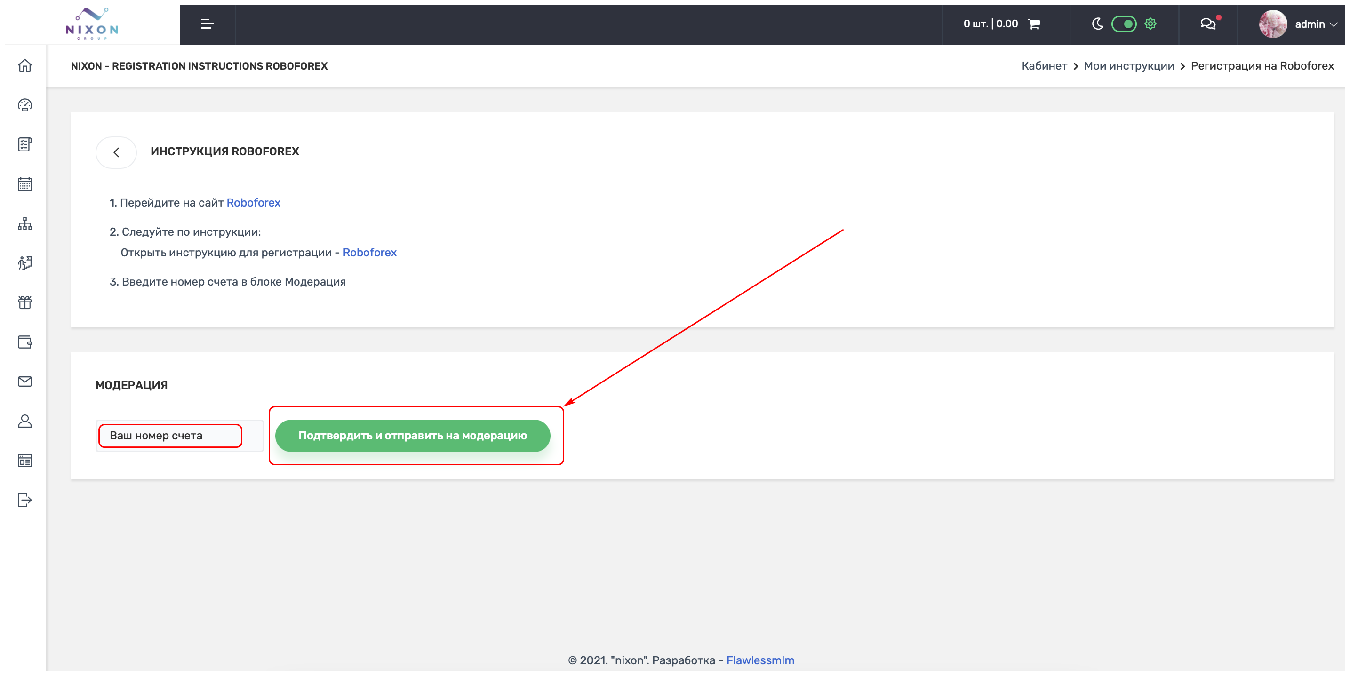Open the chat messages icon
Viewport: 1350px width, 676px height.
point(1207,24)
